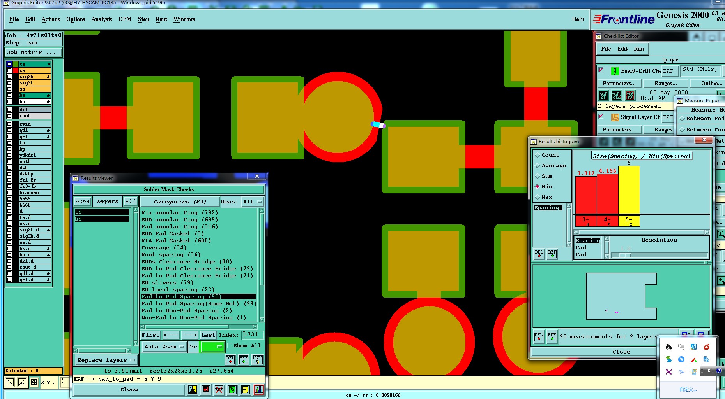
Task: Toggle the drl layer checkbox
Action: coord(9,110)
